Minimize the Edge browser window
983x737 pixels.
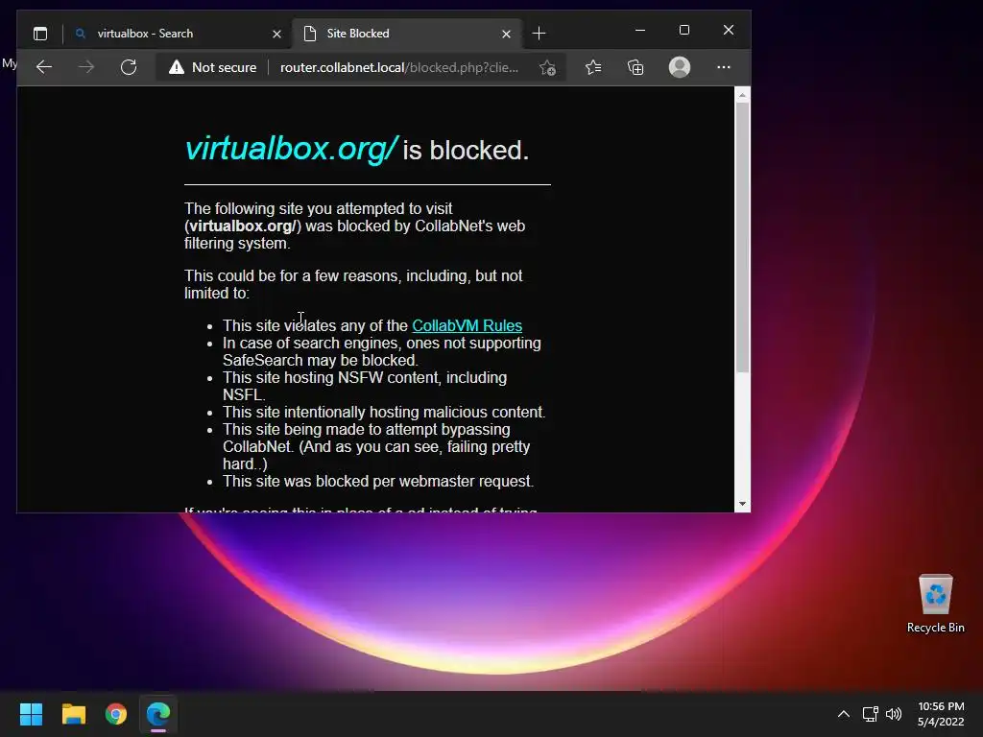pyautogui.click(x=640, y=30)
